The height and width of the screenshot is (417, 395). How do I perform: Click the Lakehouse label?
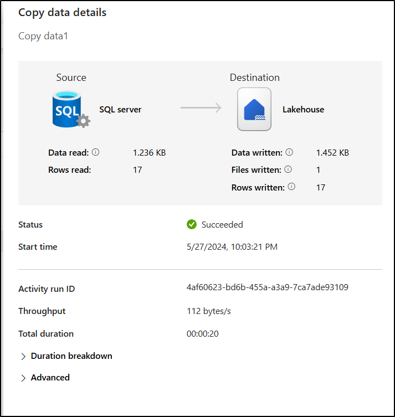point(303,110)
